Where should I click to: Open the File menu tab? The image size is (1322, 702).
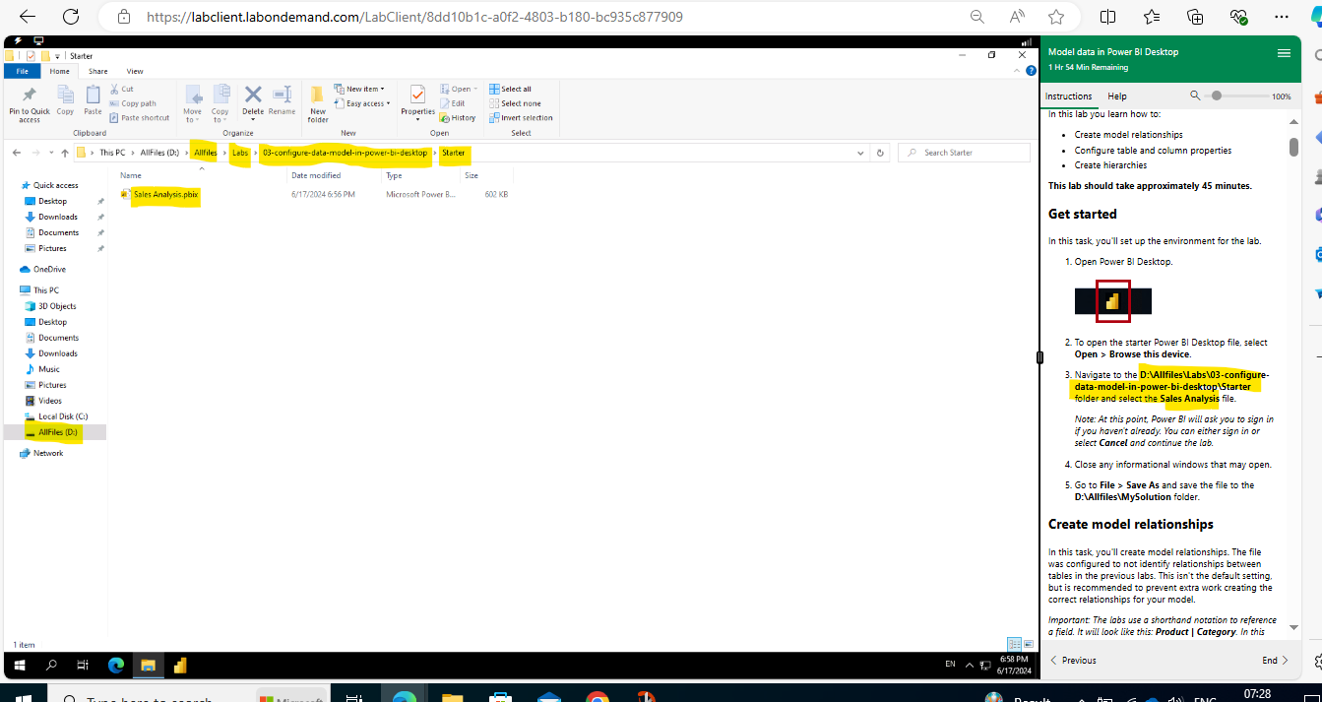[22, 71]
